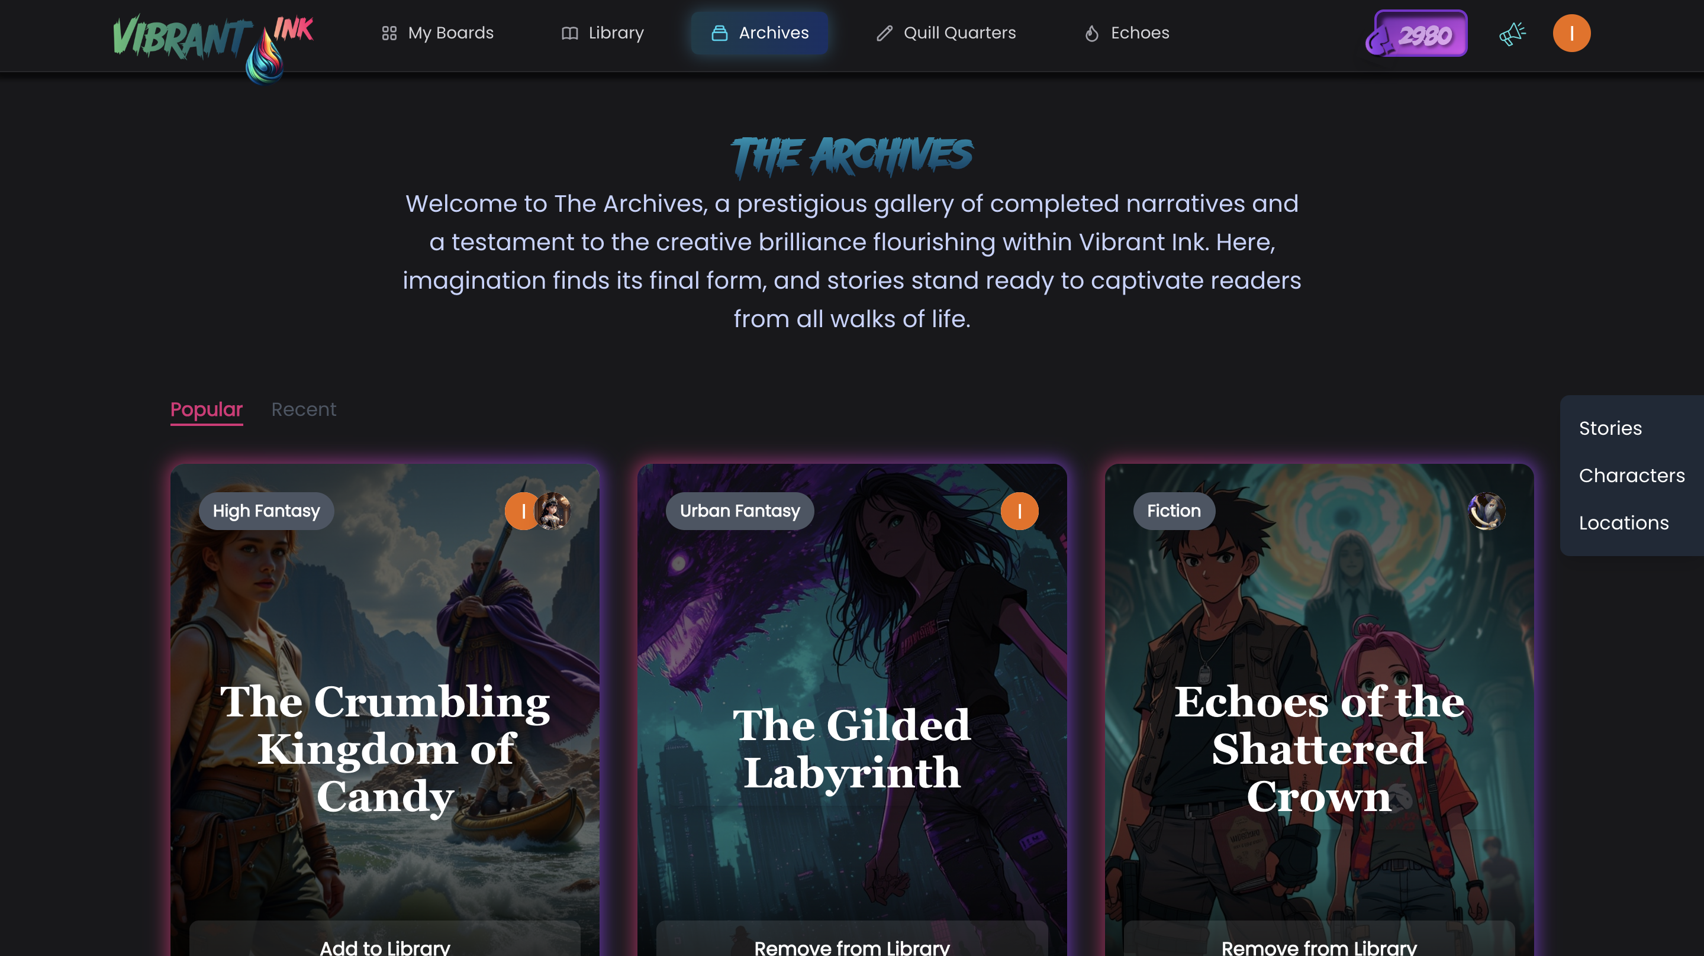Open the orange user profile avatar
1704x956 pixels.
point(1571,33)
